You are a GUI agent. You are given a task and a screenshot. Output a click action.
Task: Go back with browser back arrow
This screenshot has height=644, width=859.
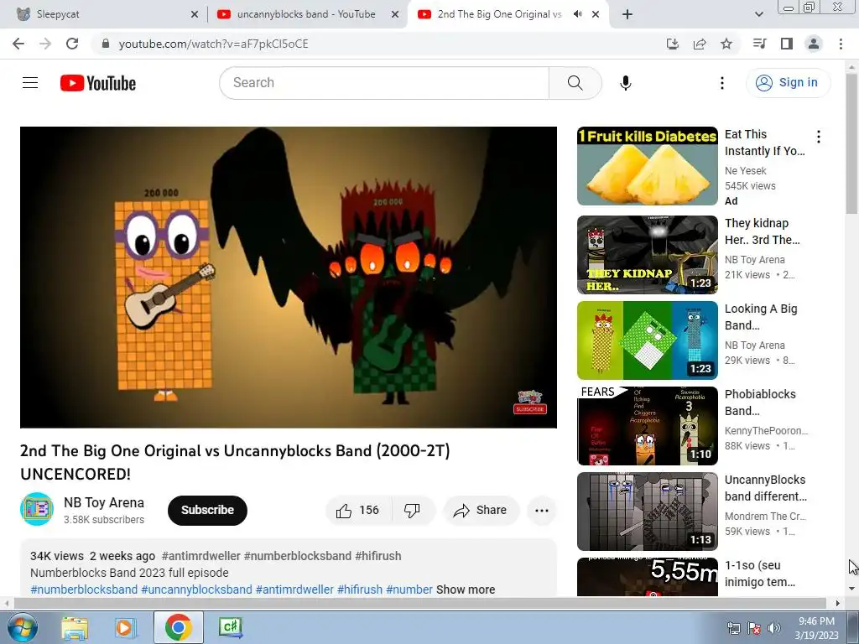click(18, 44)
